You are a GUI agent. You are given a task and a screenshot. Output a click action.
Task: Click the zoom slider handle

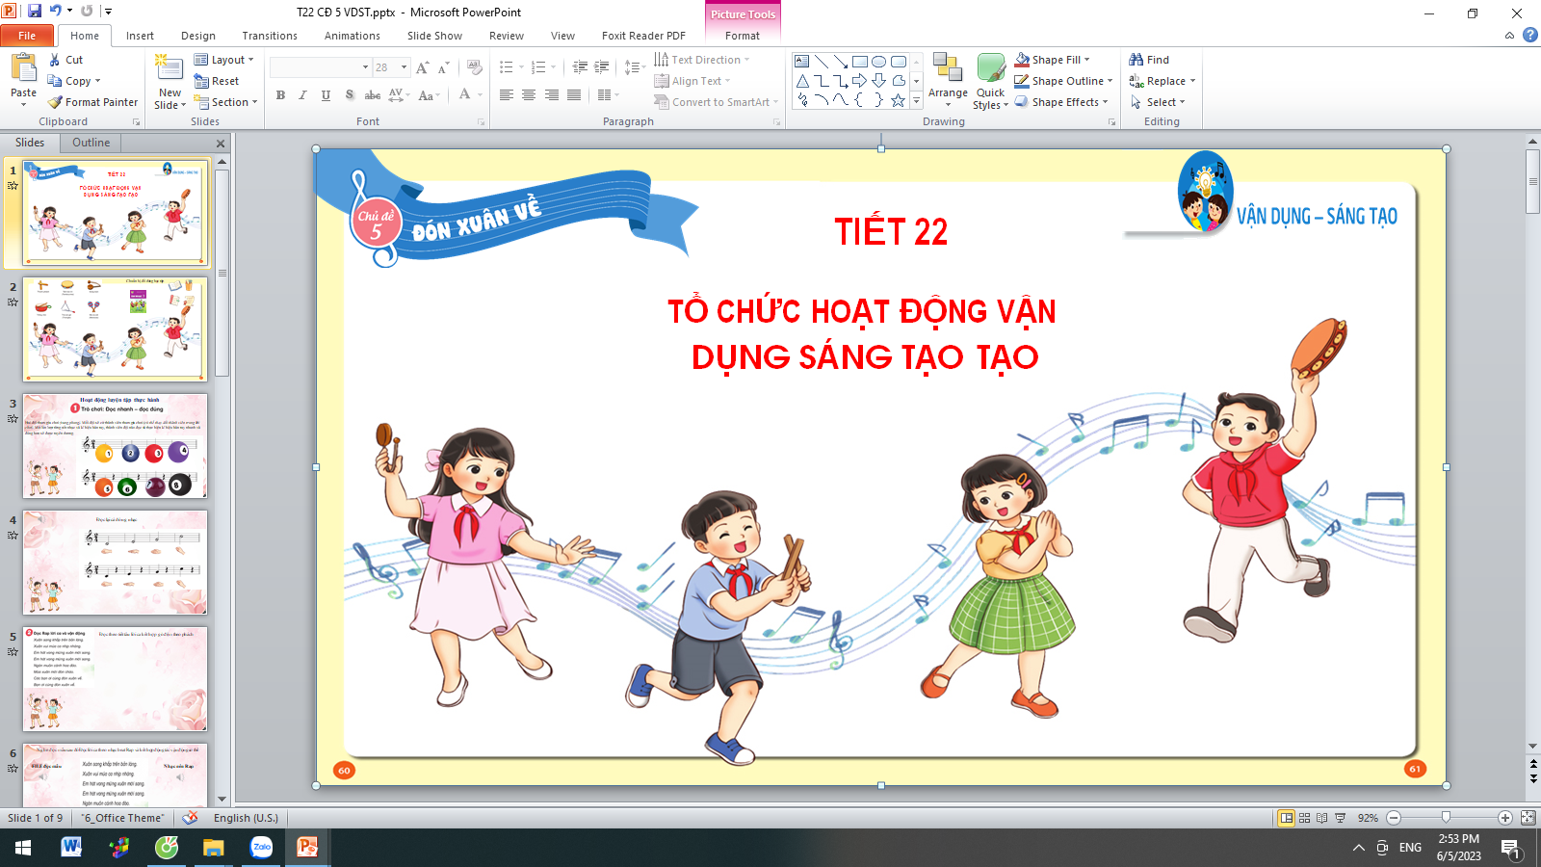point(1446,818)
